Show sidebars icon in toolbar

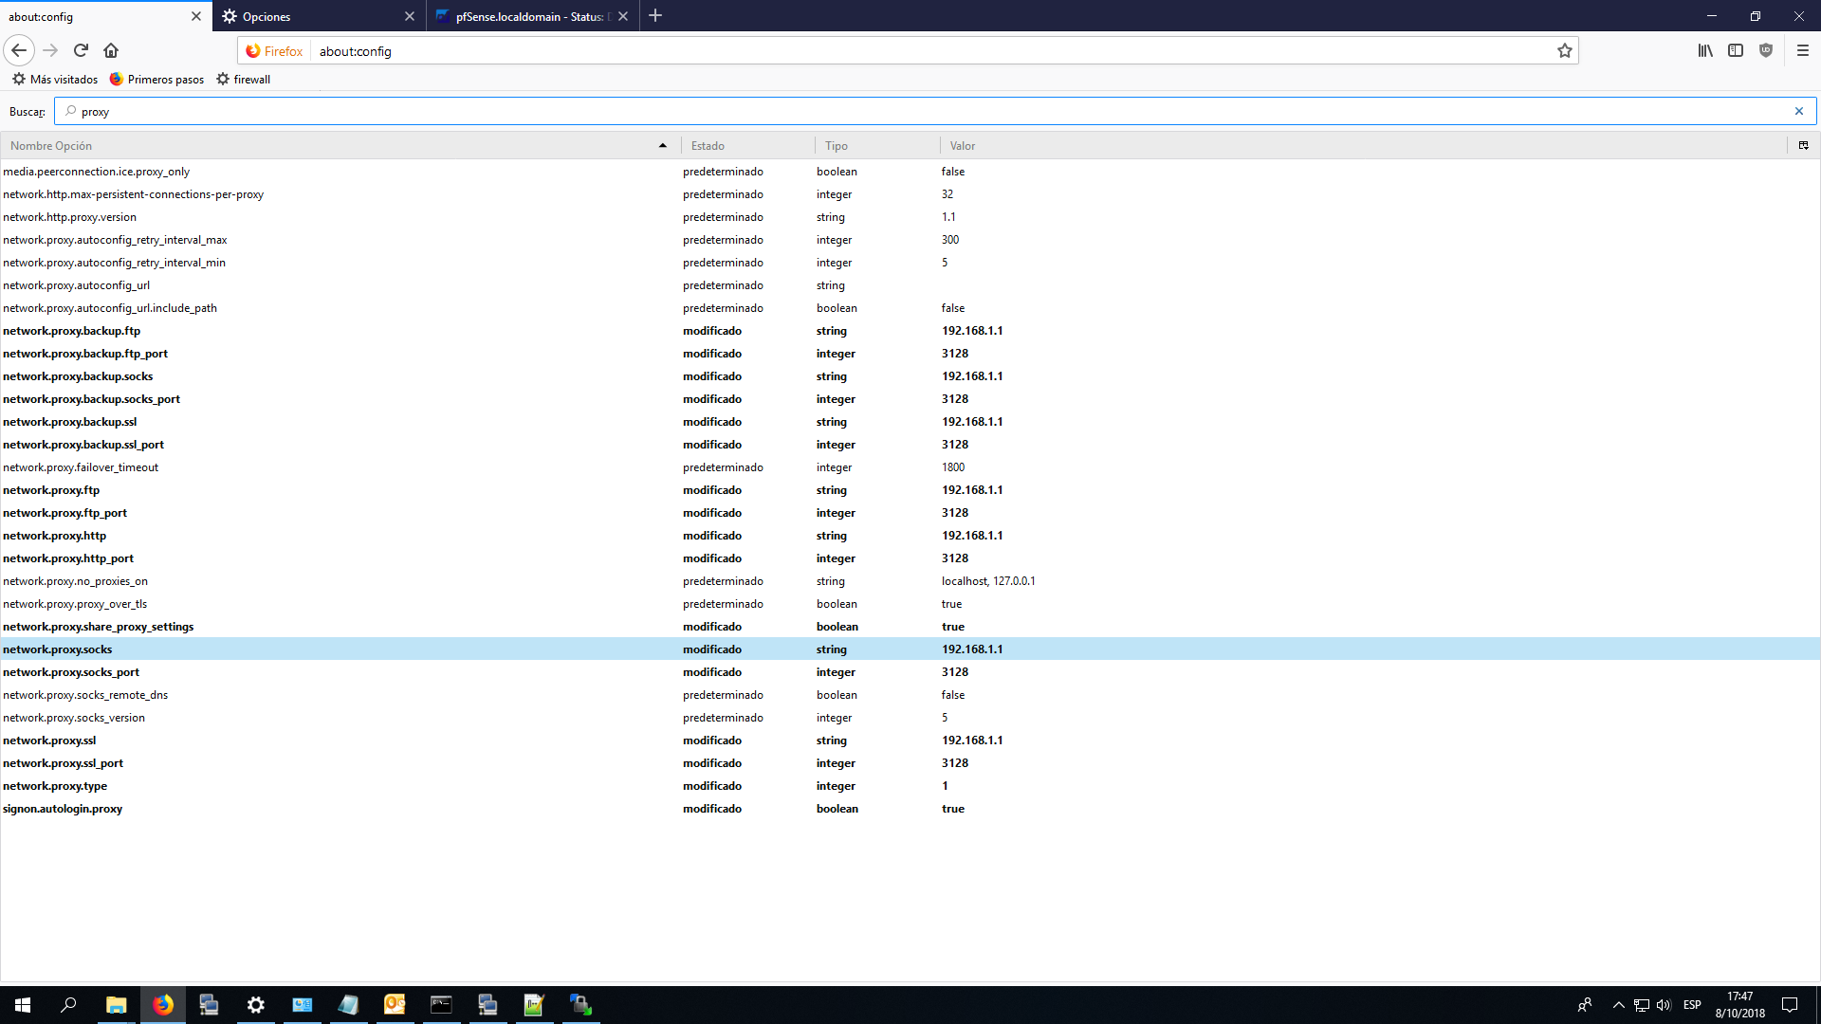tap(1736, 50)
